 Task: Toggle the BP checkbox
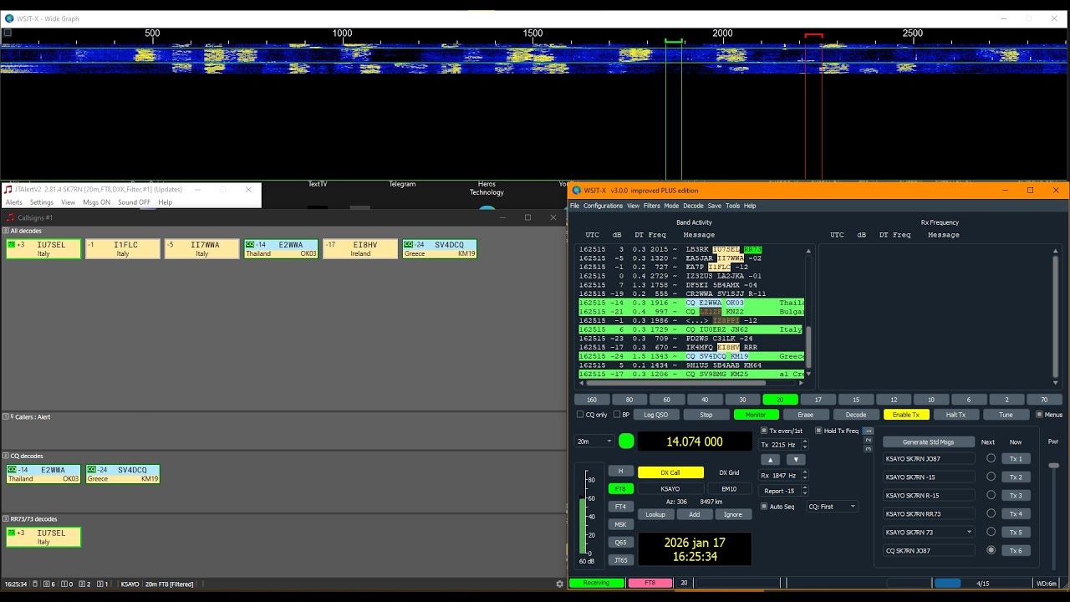point(617,415)
